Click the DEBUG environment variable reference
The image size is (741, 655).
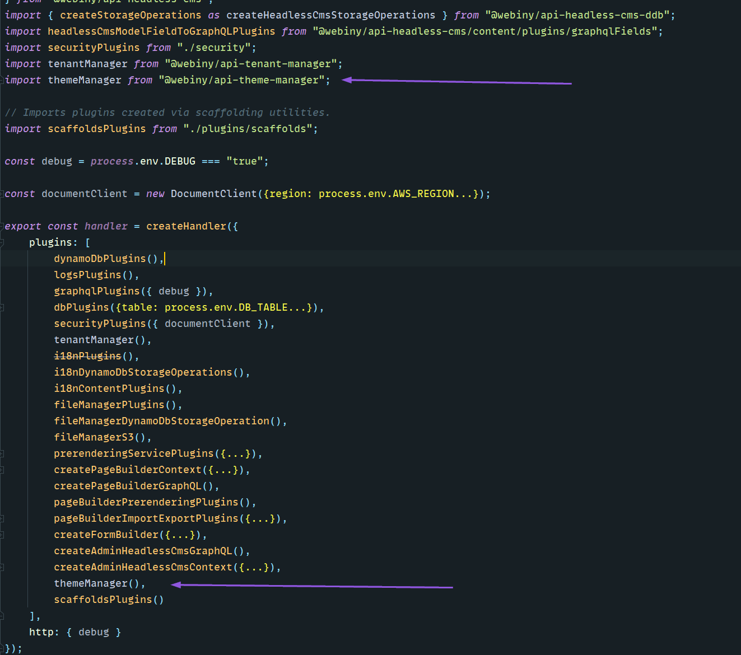coord(180,161)
